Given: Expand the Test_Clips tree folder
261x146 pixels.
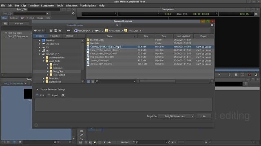Looking at the screenshot, I should point(48,71).
